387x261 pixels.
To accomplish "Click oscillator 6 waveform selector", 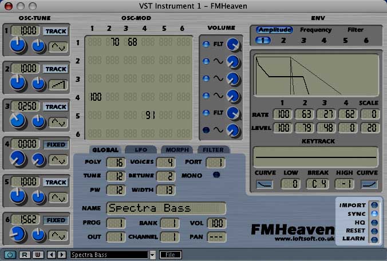I will 58,236.
